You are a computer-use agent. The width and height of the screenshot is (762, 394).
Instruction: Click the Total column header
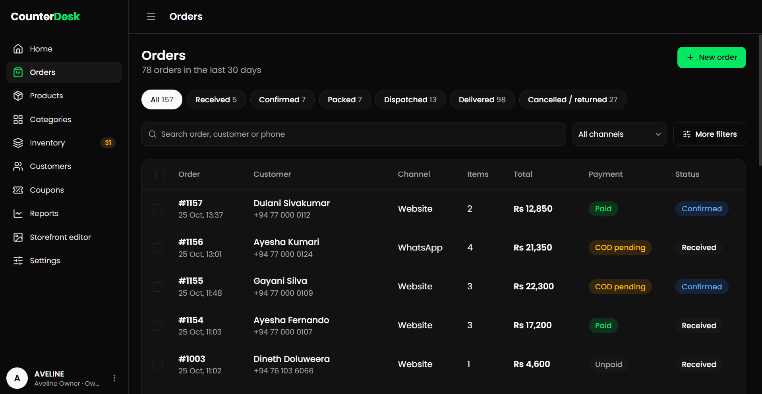point(523,174)
